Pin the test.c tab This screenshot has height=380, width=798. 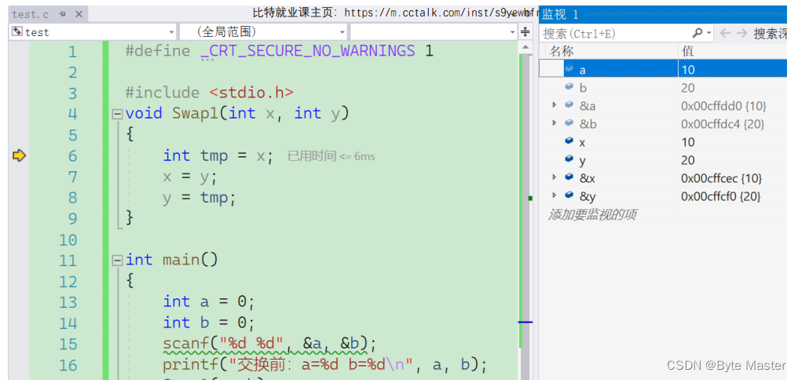62,14
